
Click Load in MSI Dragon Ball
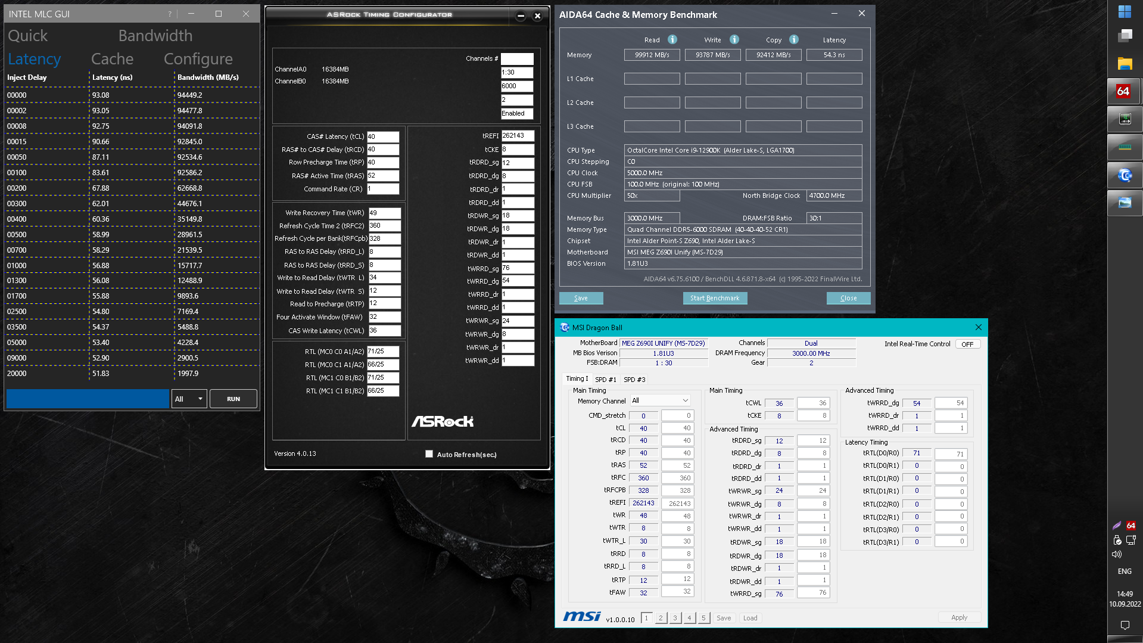(750, 618)
